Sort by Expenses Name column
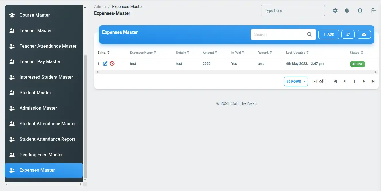This screenshot has height=191, width=381. 143,53
